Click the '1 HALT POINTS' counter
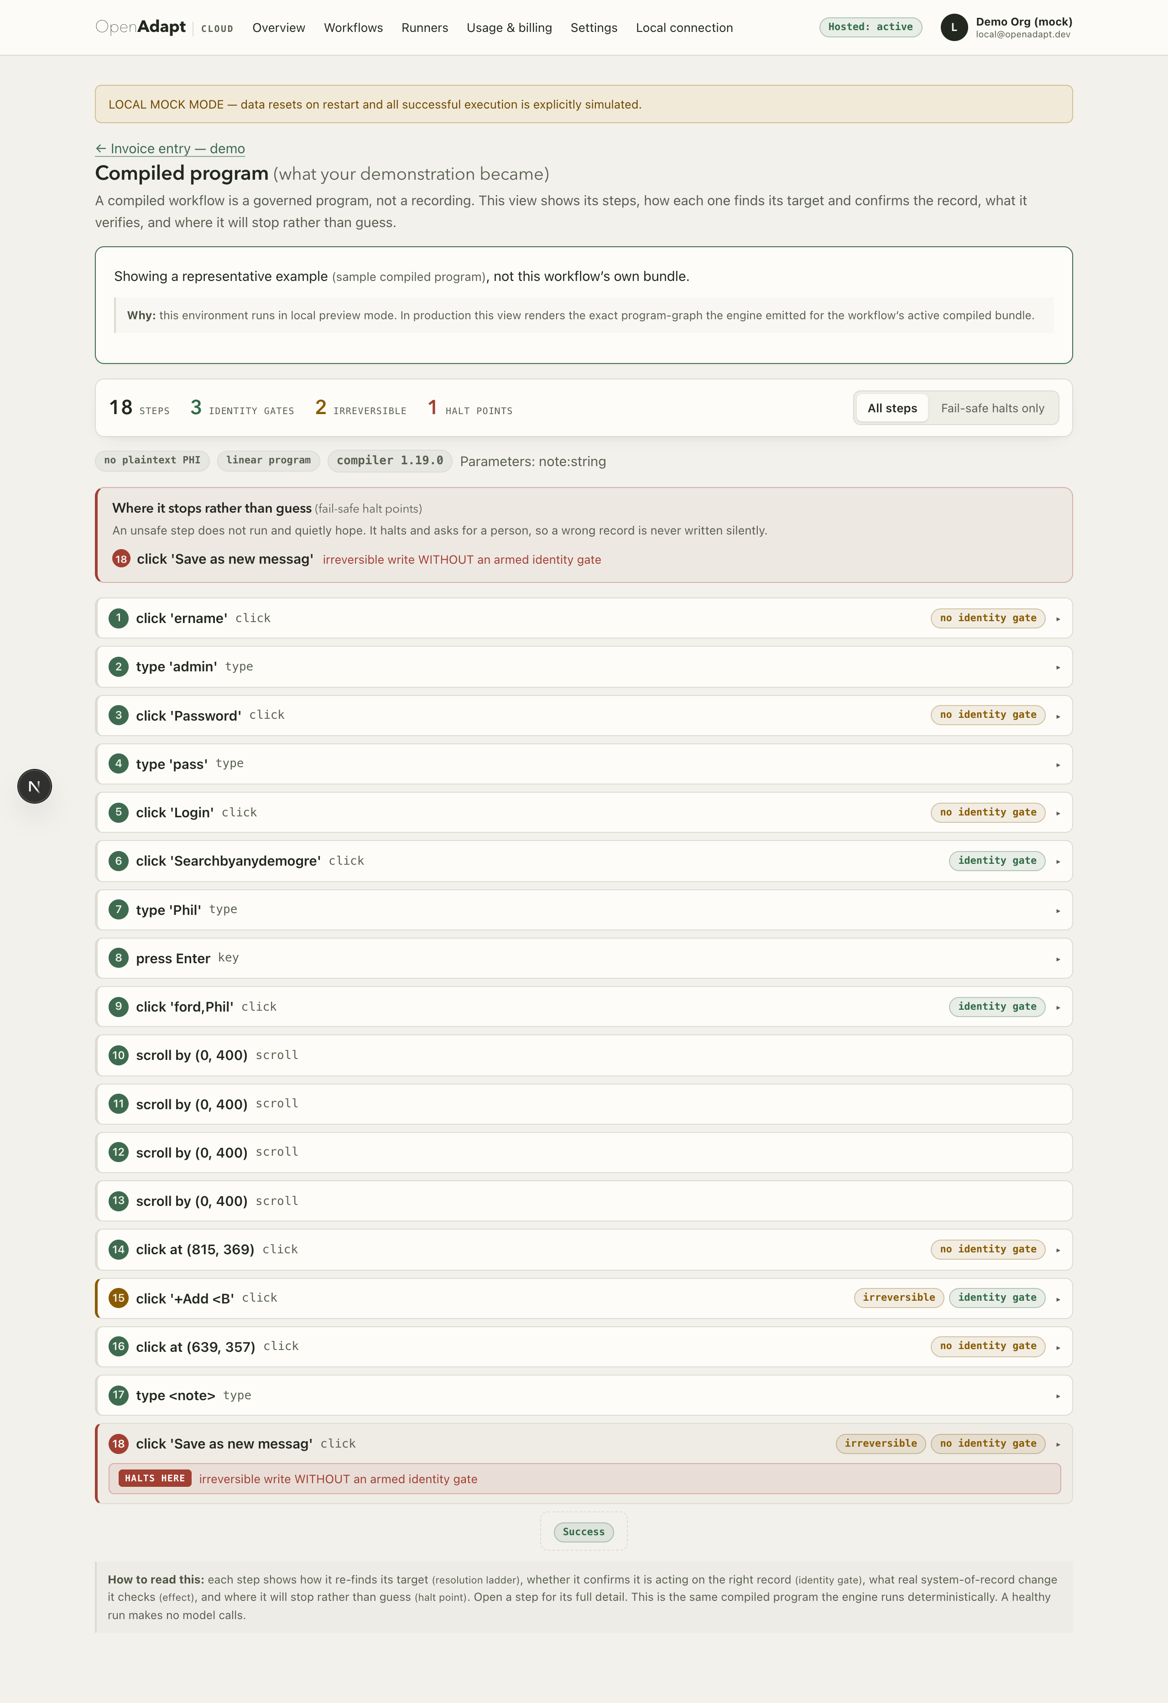Image resolution: width=1168 pixels, height=1703 pixels. click(470, 407)
